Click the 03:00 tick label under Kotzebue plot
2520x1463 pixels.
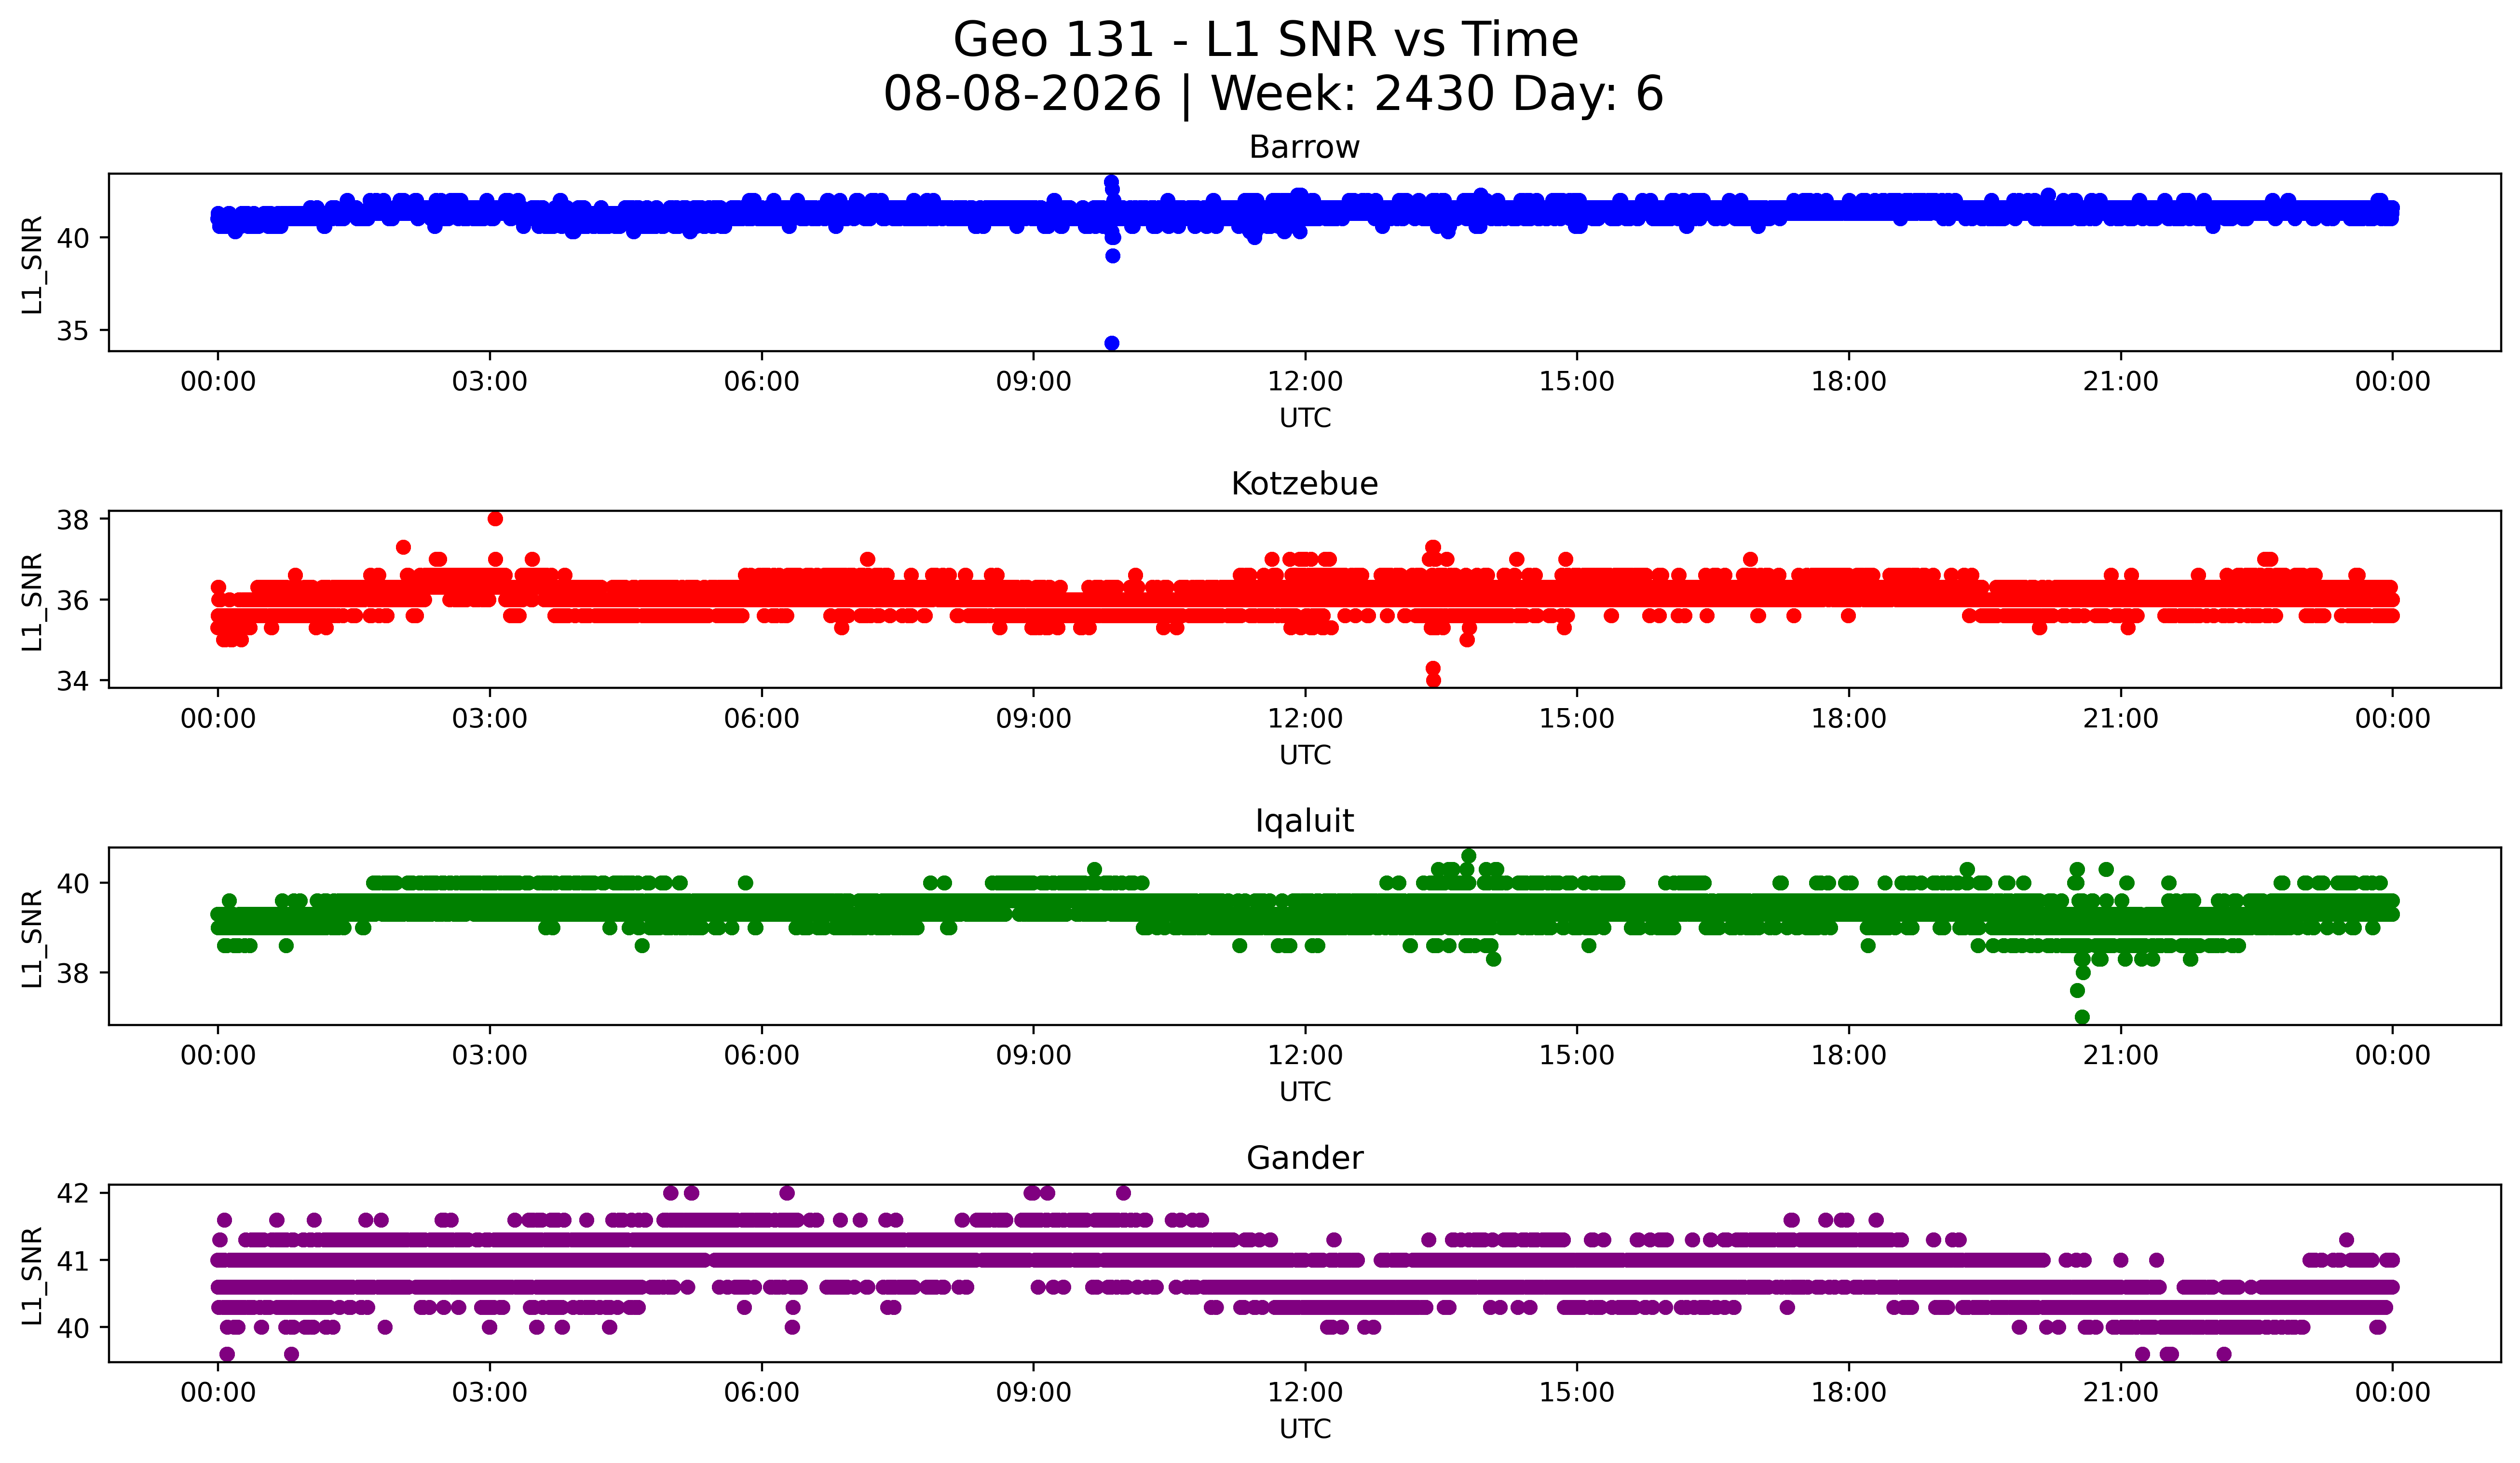(x=490, y=719)
